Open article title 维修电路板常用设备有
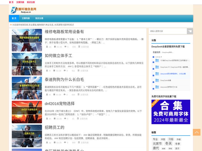 (x=64, y=32)
